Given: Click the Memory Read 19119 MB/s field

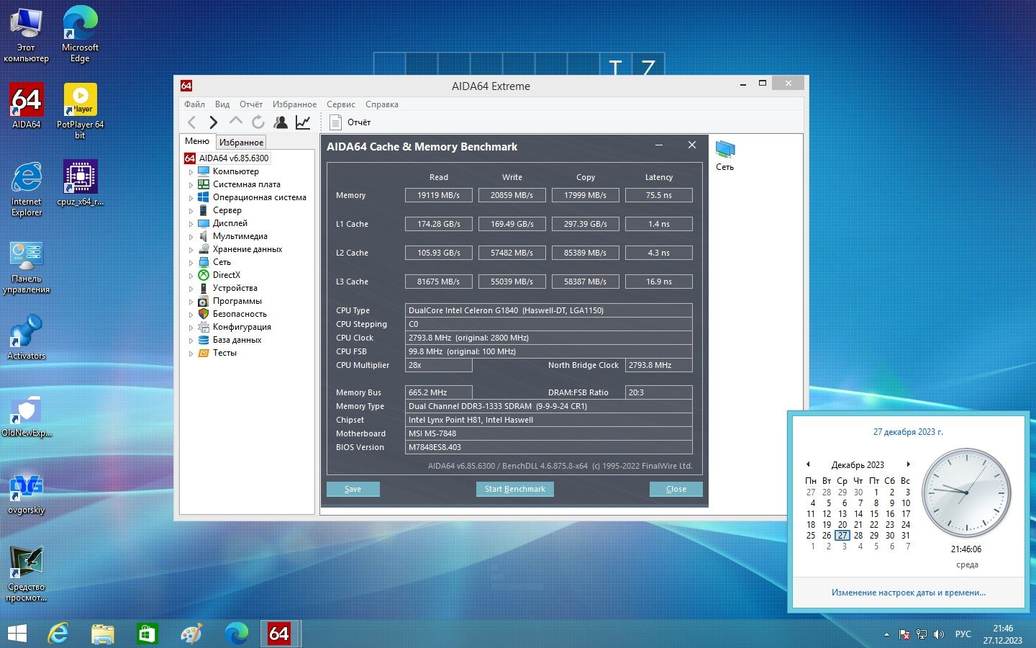Looking at the screenshot, I should click(x=438, y=195).
